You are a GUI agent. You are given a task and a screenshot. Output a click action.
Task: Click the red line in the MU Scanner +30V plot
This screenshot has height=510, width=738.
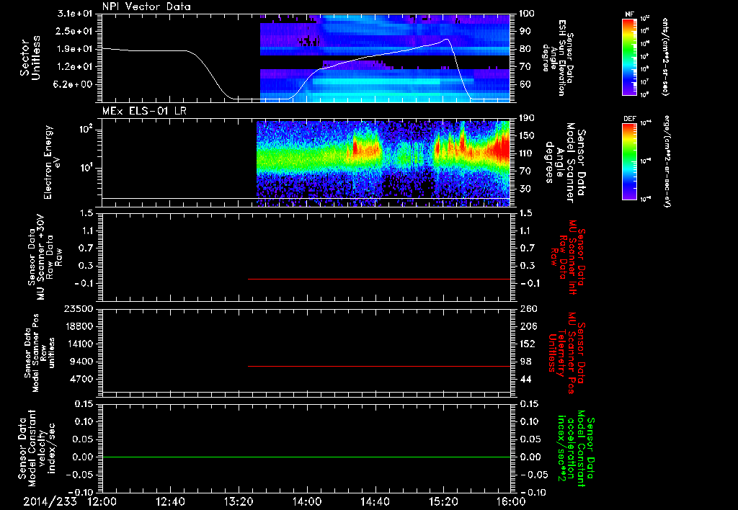point(379,279)
